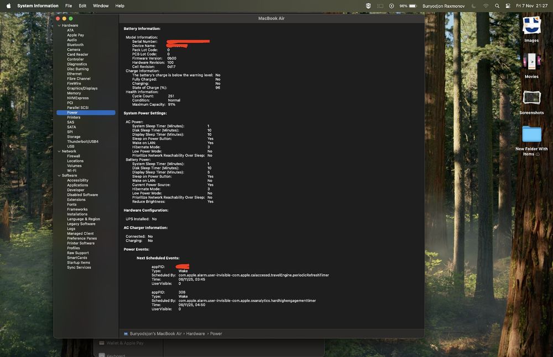Image resolution: width=553 pixels, height=357 pixels.
Task: Click the Cycle Count 251 value
Action: (x=171, y=96)
